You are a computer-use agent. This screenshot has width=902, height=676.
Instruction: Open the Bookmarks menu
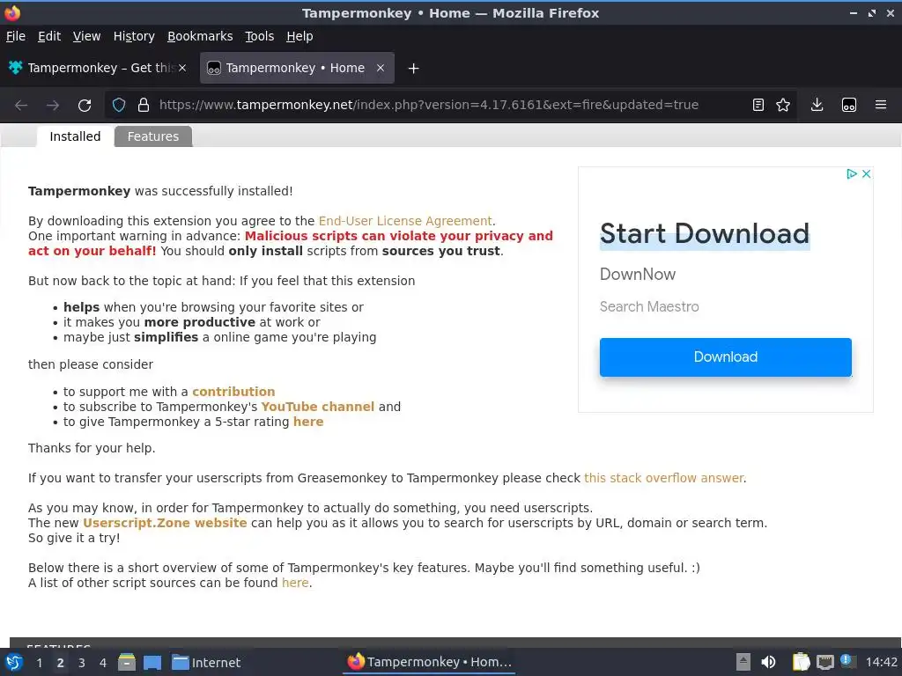(200, 36)
